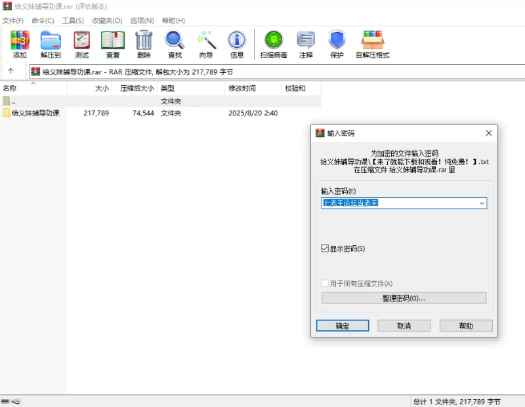Click the folder icon of 给义妹辅导功课 row

(x=6, y=113)
